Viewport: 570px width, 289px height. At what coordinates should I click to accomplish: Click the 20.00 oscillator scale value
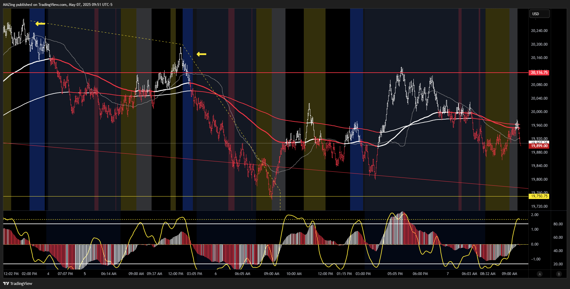[558, 264]
